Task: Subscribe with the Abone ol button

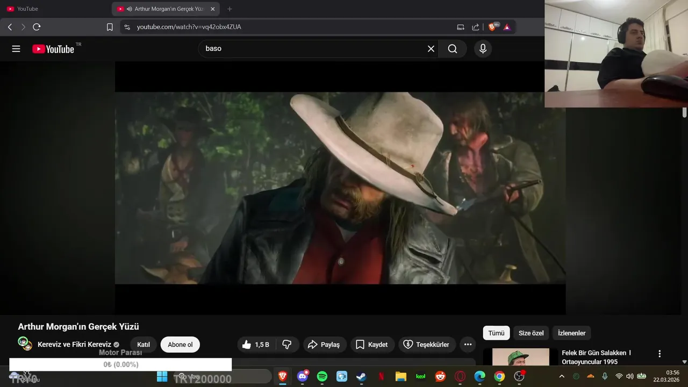Action: click(x=180, y=345)
